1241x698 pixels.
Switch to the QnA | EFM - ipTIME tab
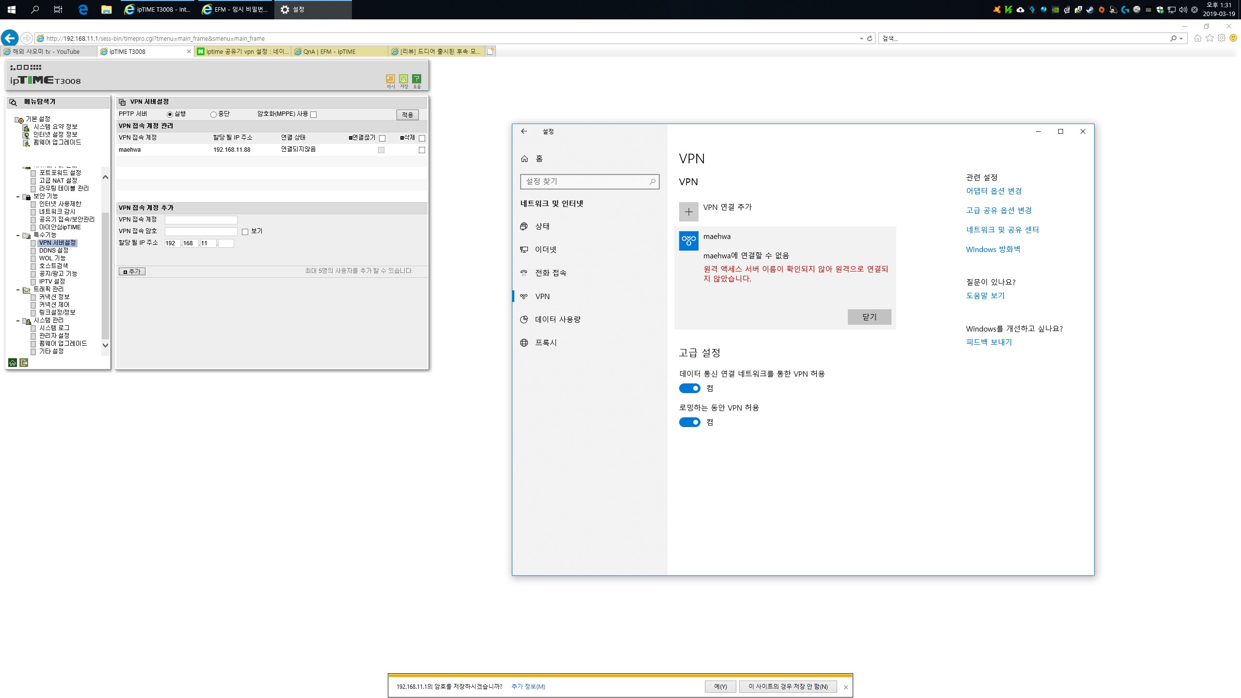pos(339,51)
